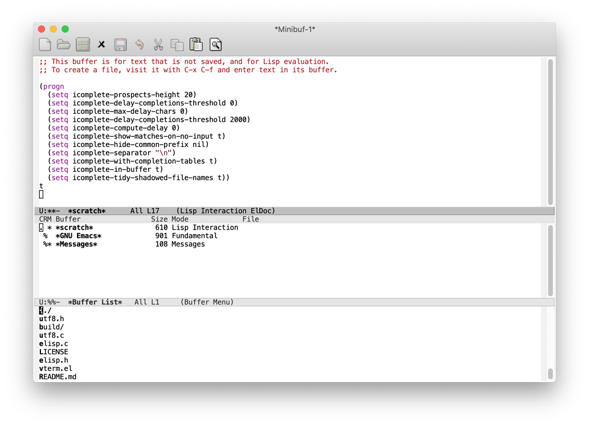Click the *Buffer List* mode line
This screenshot has width=589, height=426.
(x=294, y=302)
